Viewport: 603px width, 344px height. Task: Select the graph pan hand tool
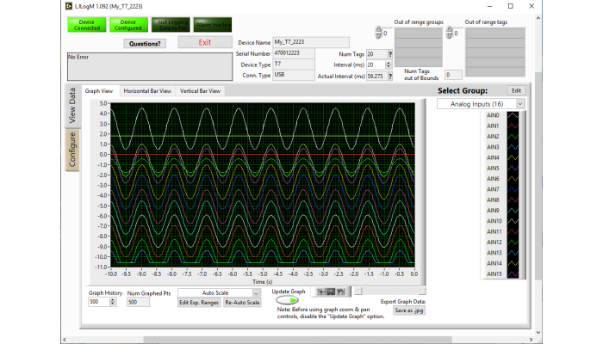coord(341,292)
